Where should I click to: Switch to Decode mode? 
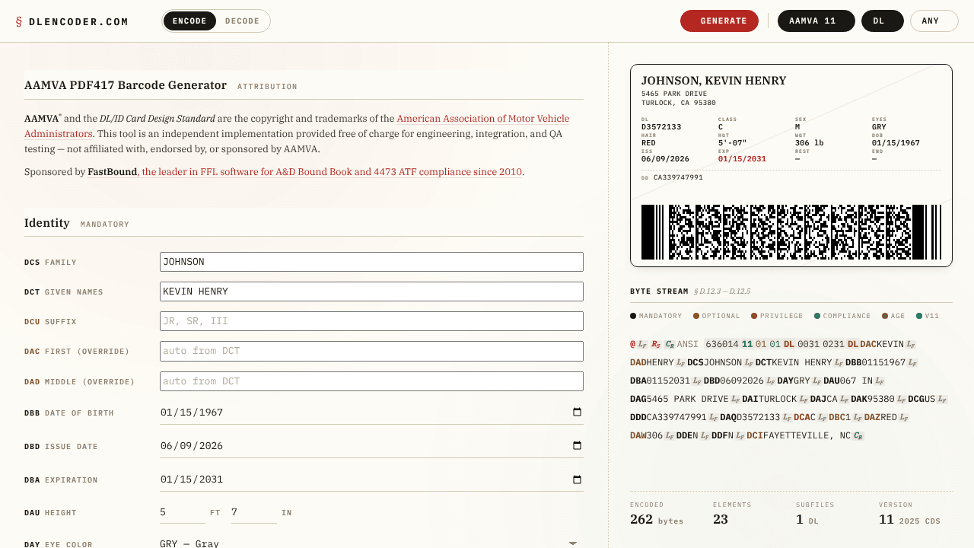[x=242, y=21]
